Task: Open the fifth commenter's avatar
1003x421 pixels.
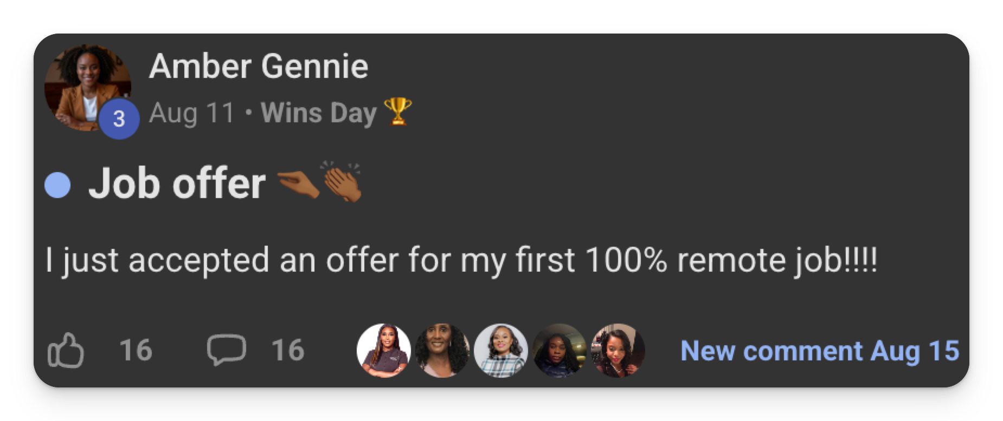Action: coord(618,351)
